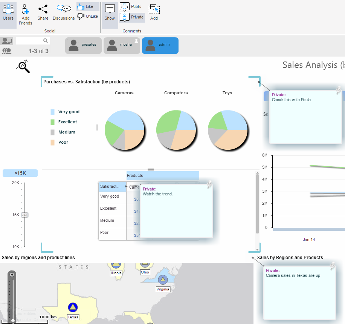The image size is (345, 324).
Task: Click the magnifier analysis icon above the charts
Action: pyautogui.click(x=23, y=66)
